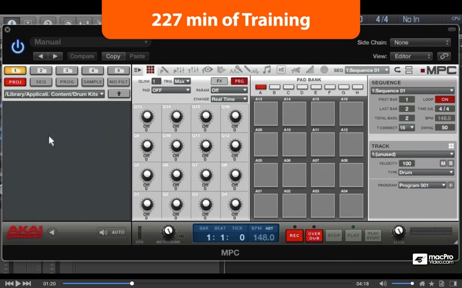Viewport: 462px width, 288px height.
Task: Select the SAMPLE browser tab
Action: point(92,82)
